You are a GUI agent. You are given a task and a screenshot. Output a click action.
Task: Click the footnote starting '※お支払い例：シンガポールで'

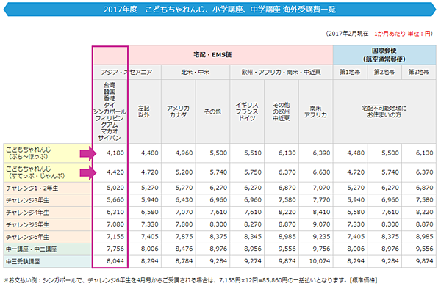point(190,280)
